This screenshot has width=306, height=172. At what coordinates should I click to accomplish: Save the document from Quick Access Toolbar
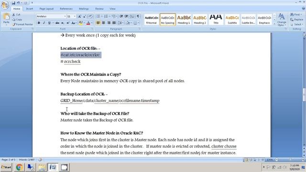(13, 3)
